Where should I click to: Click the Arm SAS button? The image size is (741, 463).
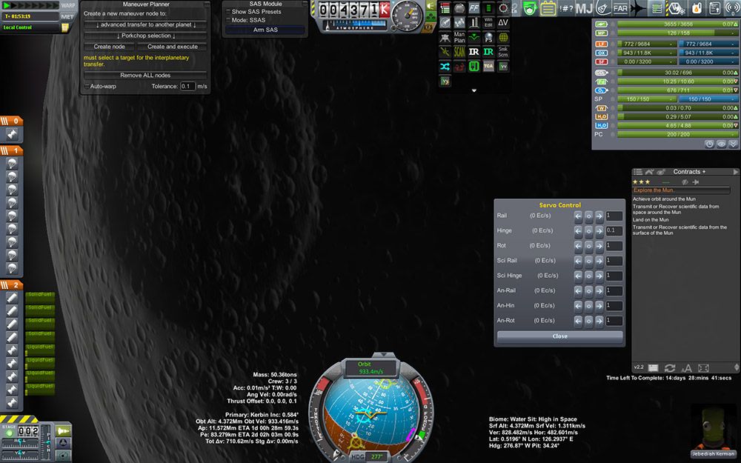(x=265, y=30)
